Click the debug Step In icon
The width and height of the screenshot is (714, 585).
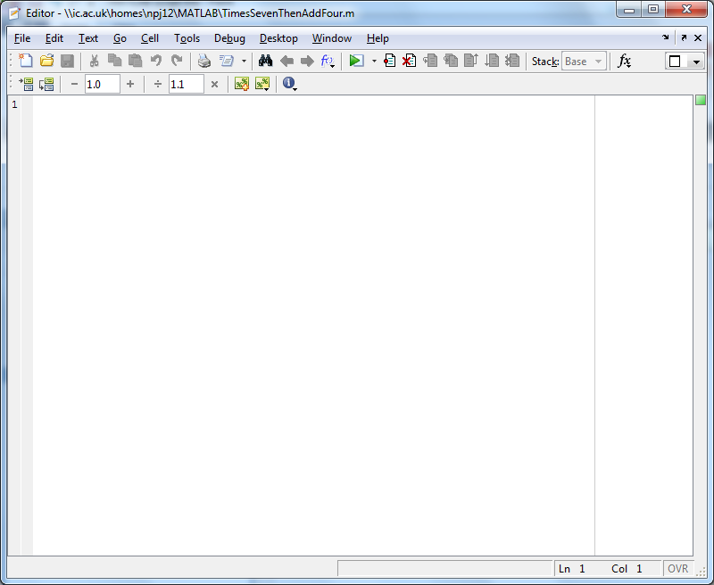[x=451, y=61]
